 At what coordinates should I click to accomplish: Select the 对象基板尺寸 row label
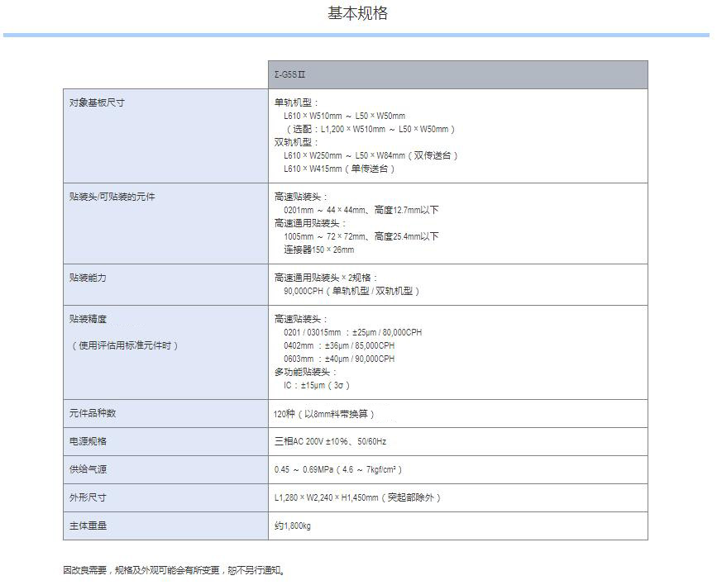[98, 103]
